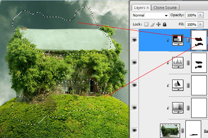This screenshot has width=208, height=138.
Task: Click the Fill 100% input field
Action: tap(192, 24)
